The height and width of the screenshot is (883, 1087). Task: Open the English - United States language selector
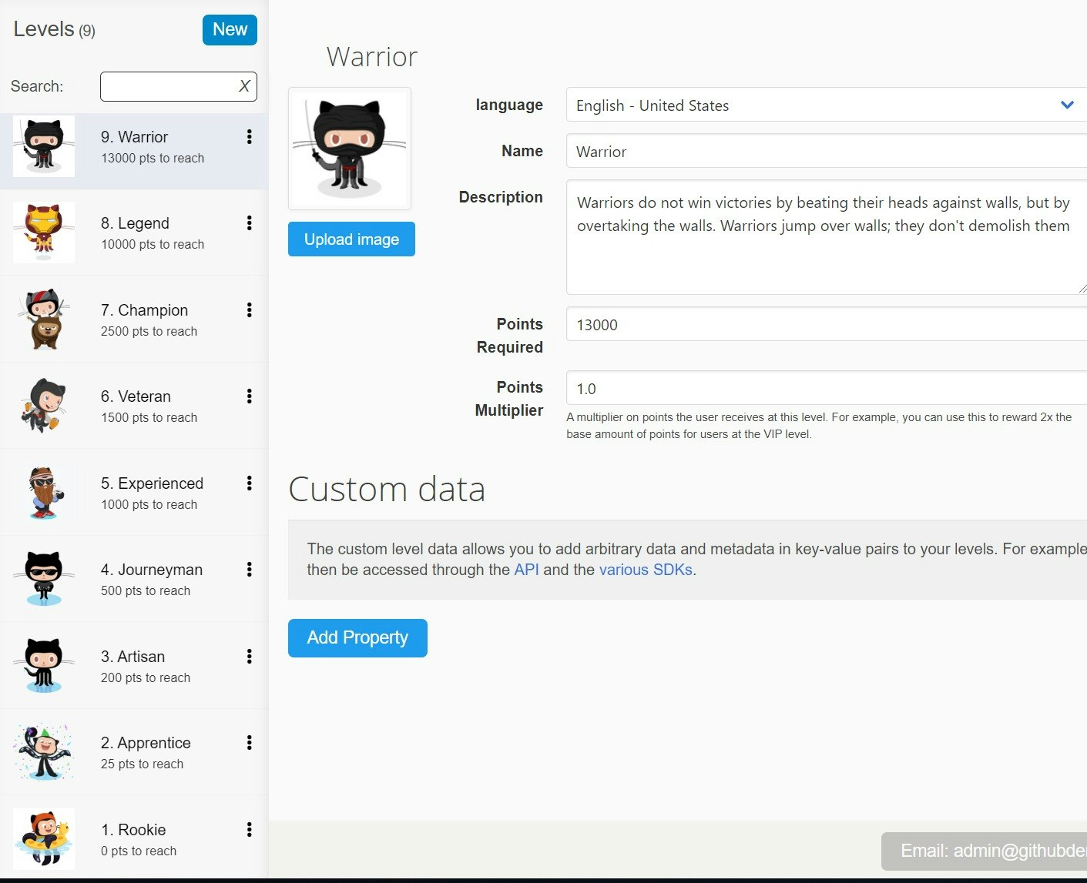770,105
